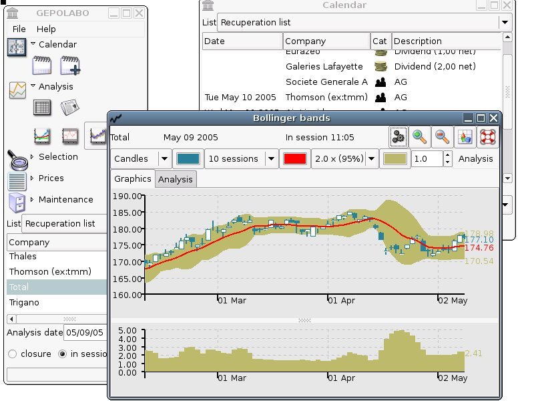Select the in session radio button

(x=62, y=354)
